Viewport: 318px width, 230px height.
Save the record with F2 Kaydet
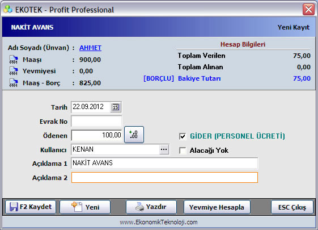[31, 207]
